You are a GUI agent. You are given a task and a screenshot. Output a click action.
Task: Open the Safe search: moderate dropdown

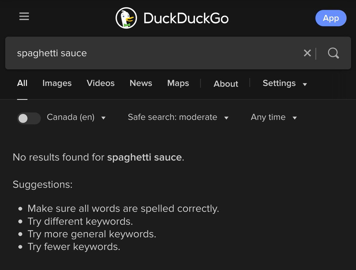tap(178, 117)
